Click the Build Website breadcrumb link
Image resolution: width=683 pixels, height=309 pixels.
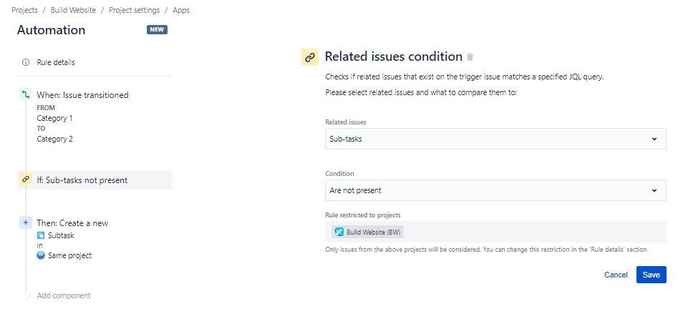coord(73,11)
